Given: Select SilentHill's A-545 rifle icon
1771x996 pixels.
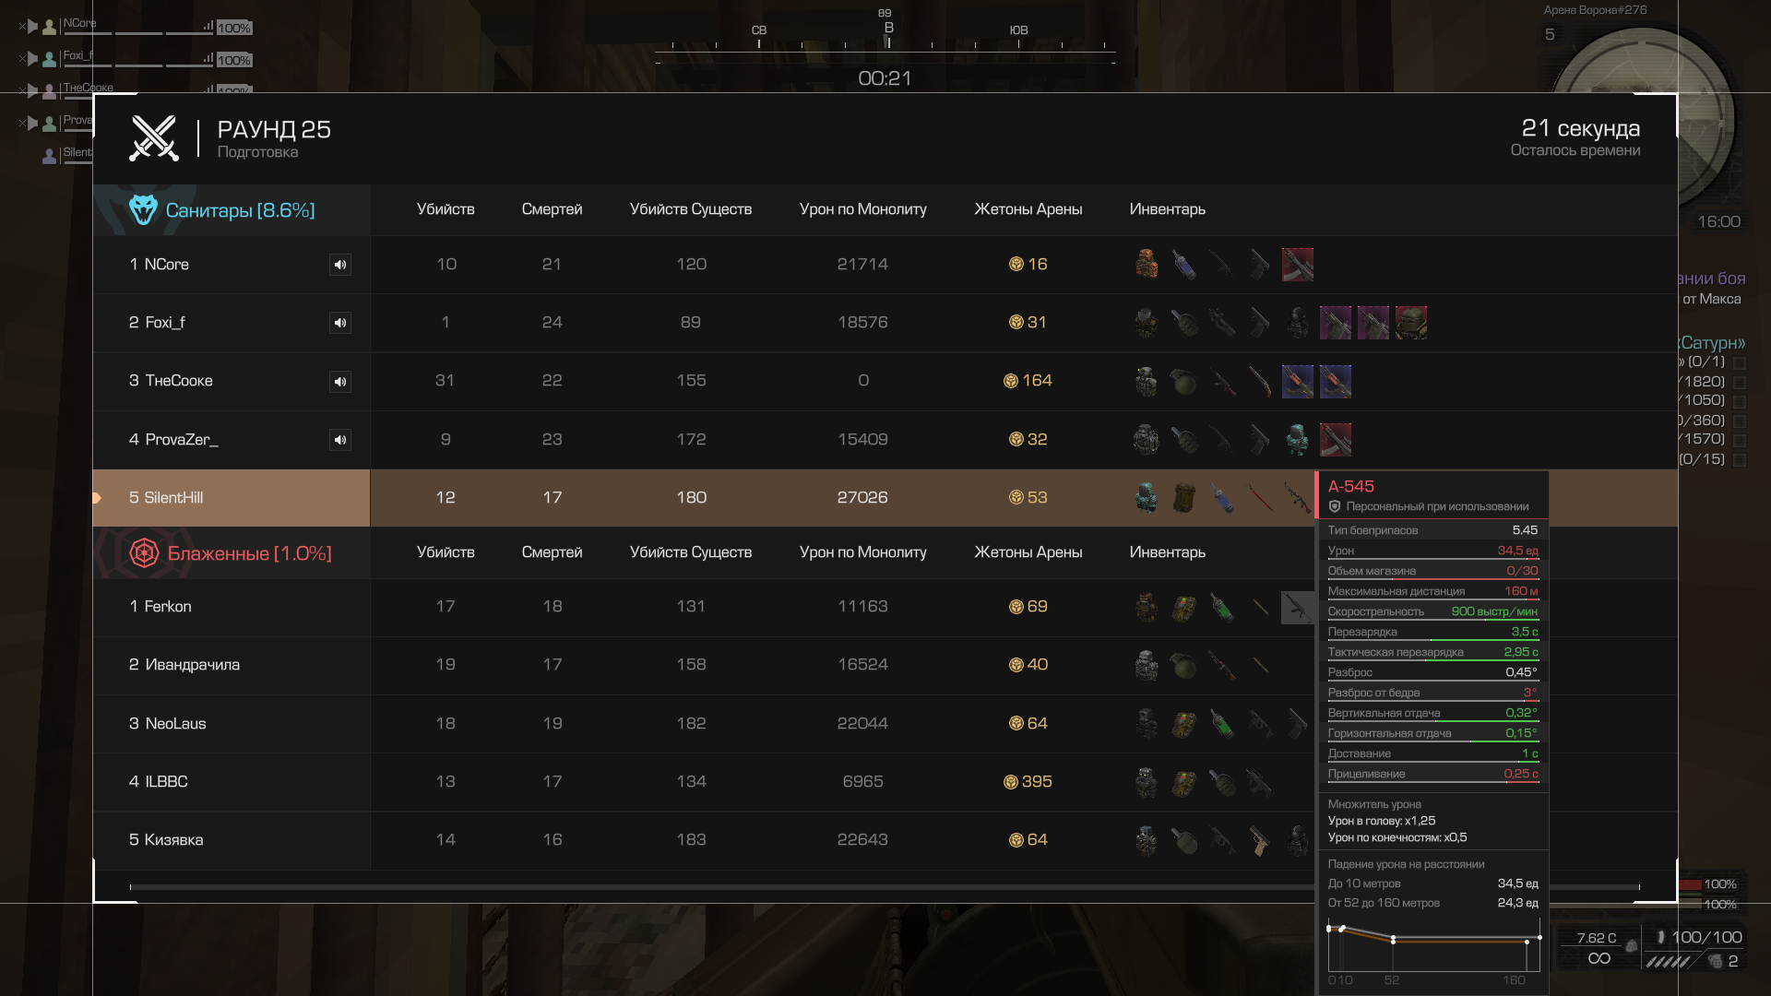Looking at the screenshot, I should click(1298, 498).
